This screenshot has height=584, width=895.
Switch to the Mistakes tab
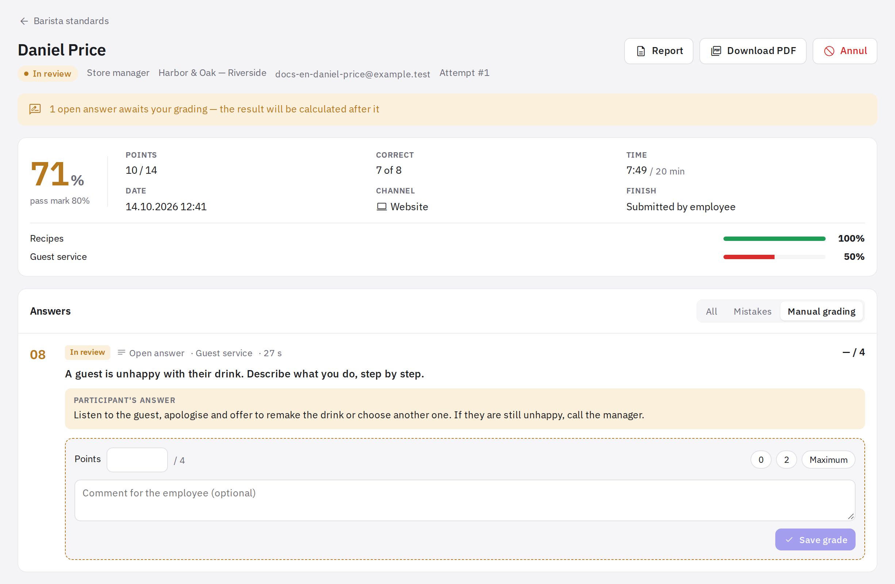752,311
